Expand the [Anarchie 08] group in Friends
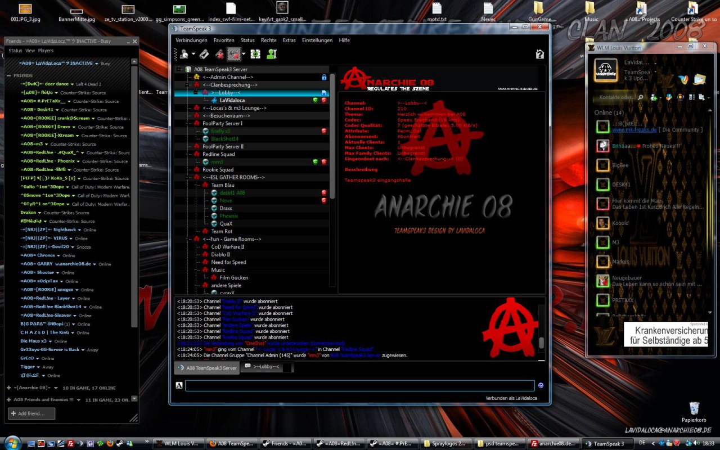The image size is (720, 450). point(9,388)
